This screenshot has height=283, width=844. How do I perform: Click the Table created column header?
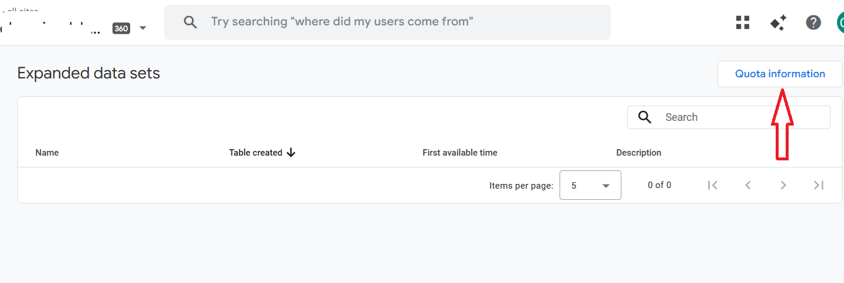pos(256,153)
